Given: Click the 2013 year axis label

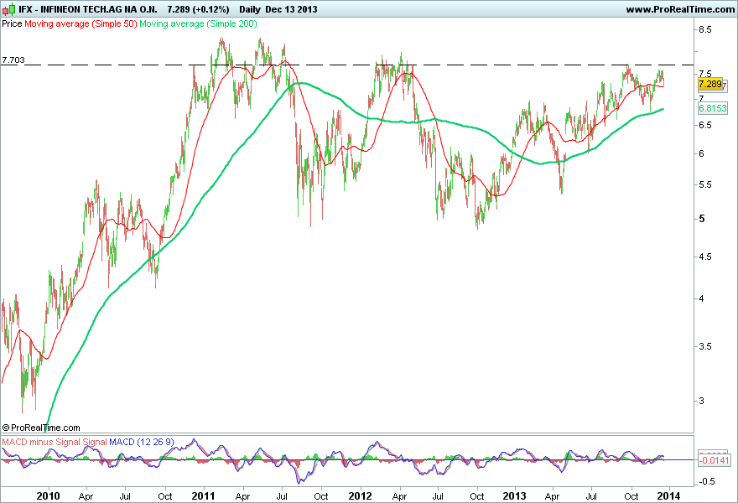Looking at the screenshot, I should coord(514,496).
